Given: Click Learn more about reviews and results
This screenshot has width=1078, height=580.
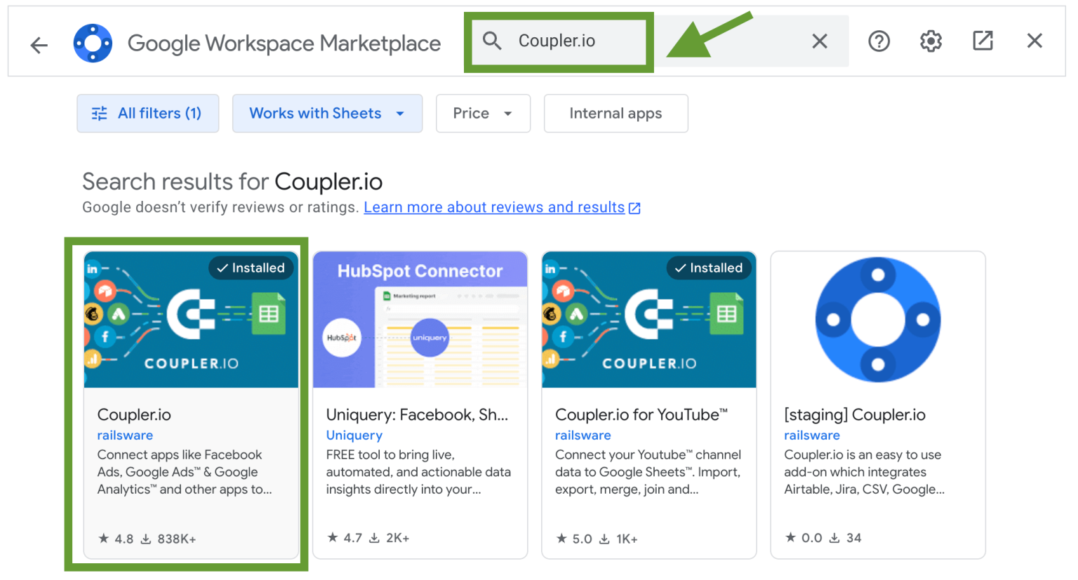Looking at the screenshot, I should 493,207.
